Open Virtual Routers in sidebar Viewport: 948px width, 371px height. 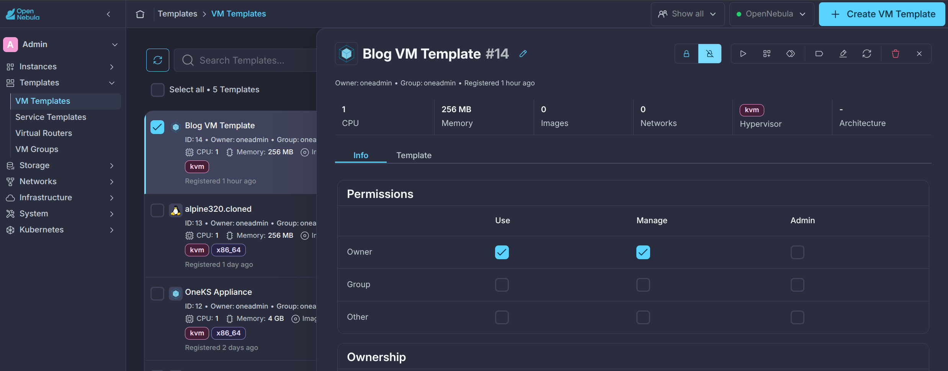(66, 133)
